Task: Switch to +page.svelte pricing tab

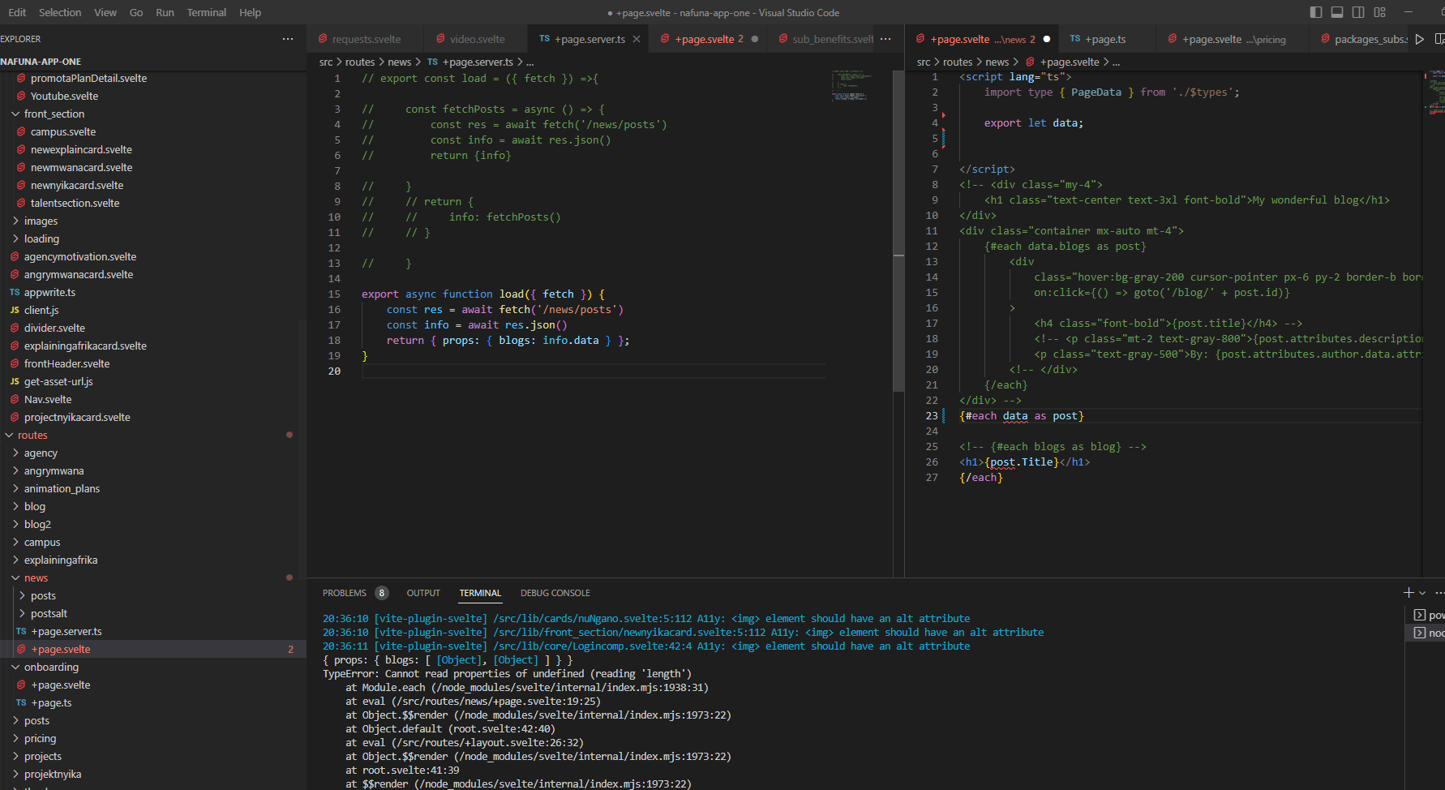Action: (1233, 39)
